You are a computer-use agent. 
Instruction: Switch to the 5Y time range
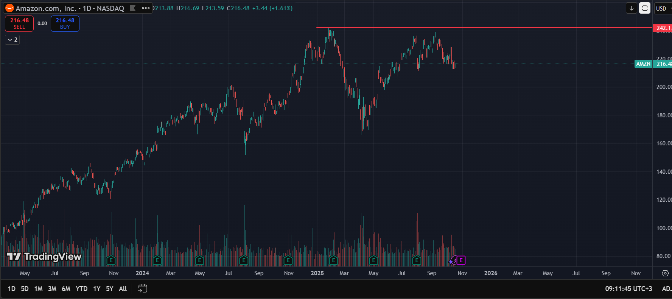coord(109,289)
